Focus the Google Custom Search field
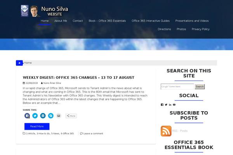Screen dimensions: 233x155 click(x=177, y=86)
